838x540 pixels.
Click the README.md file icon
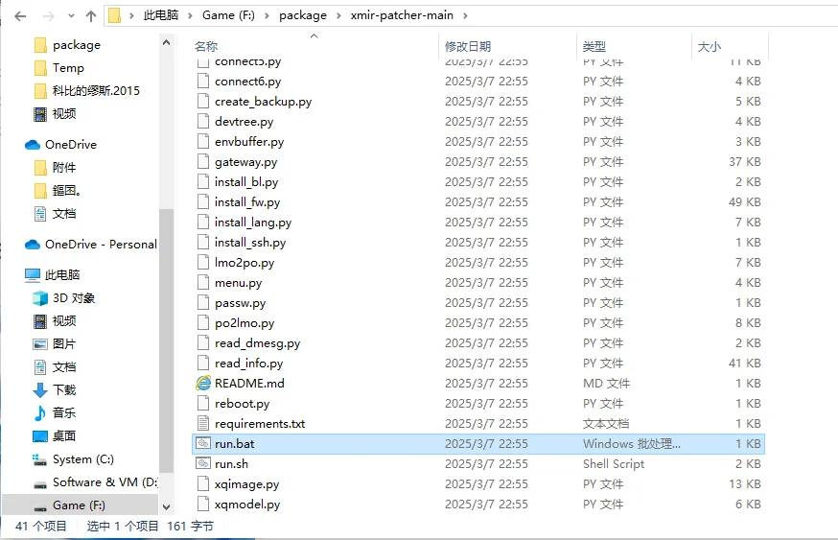tap(202, 383)
